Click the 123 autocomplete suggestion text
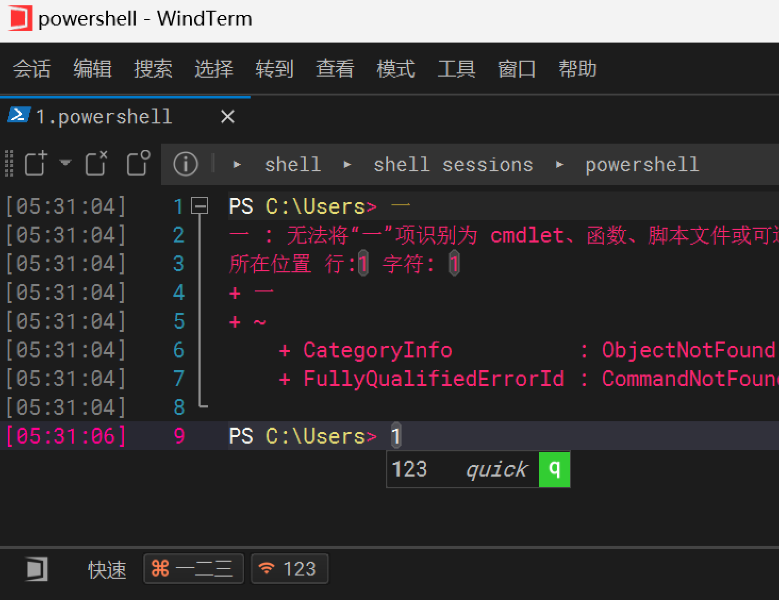The image size is (779, 600). (410, 469)
